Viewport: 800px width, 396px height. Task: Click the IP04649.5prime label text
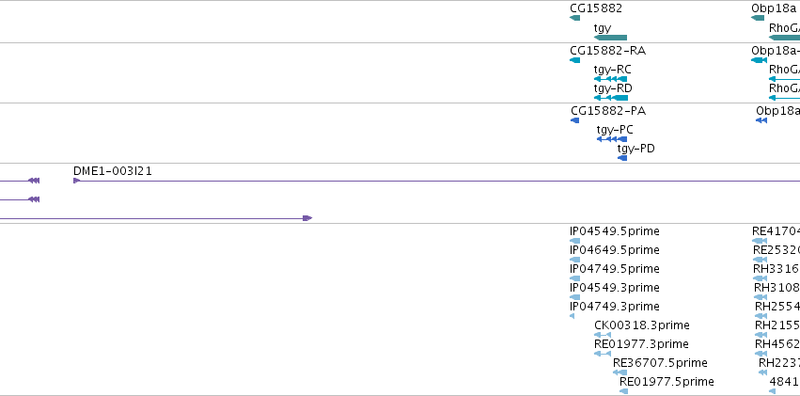(x=615, y=250)
